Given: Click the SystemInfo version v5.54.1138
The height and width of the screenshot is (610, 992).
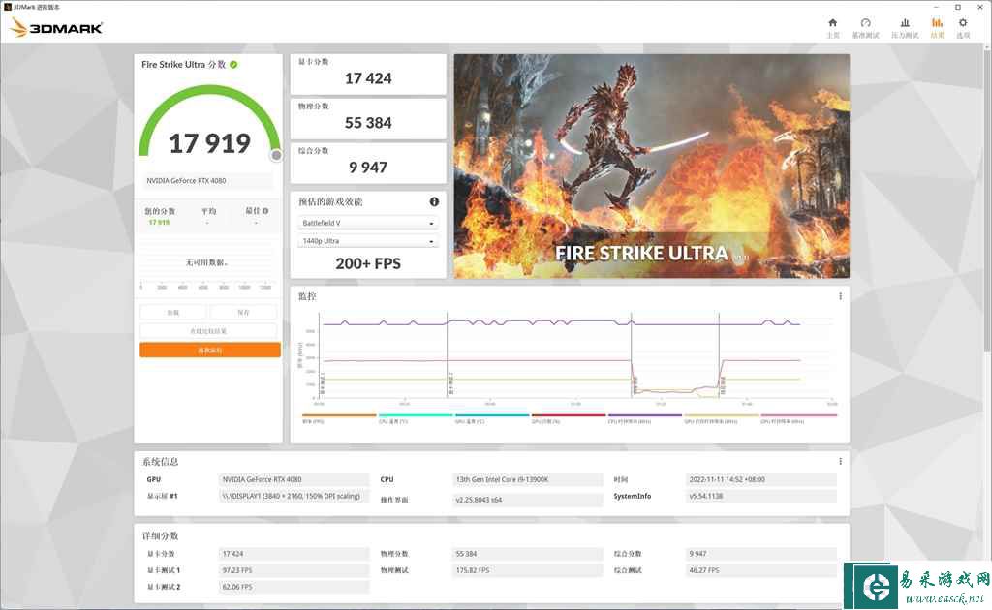Looking at the screenshot, I should (x=761, y=496).
